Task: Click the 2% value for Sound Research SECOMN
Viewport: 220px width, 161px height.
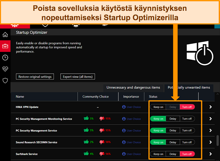Action: coord(92,142)
